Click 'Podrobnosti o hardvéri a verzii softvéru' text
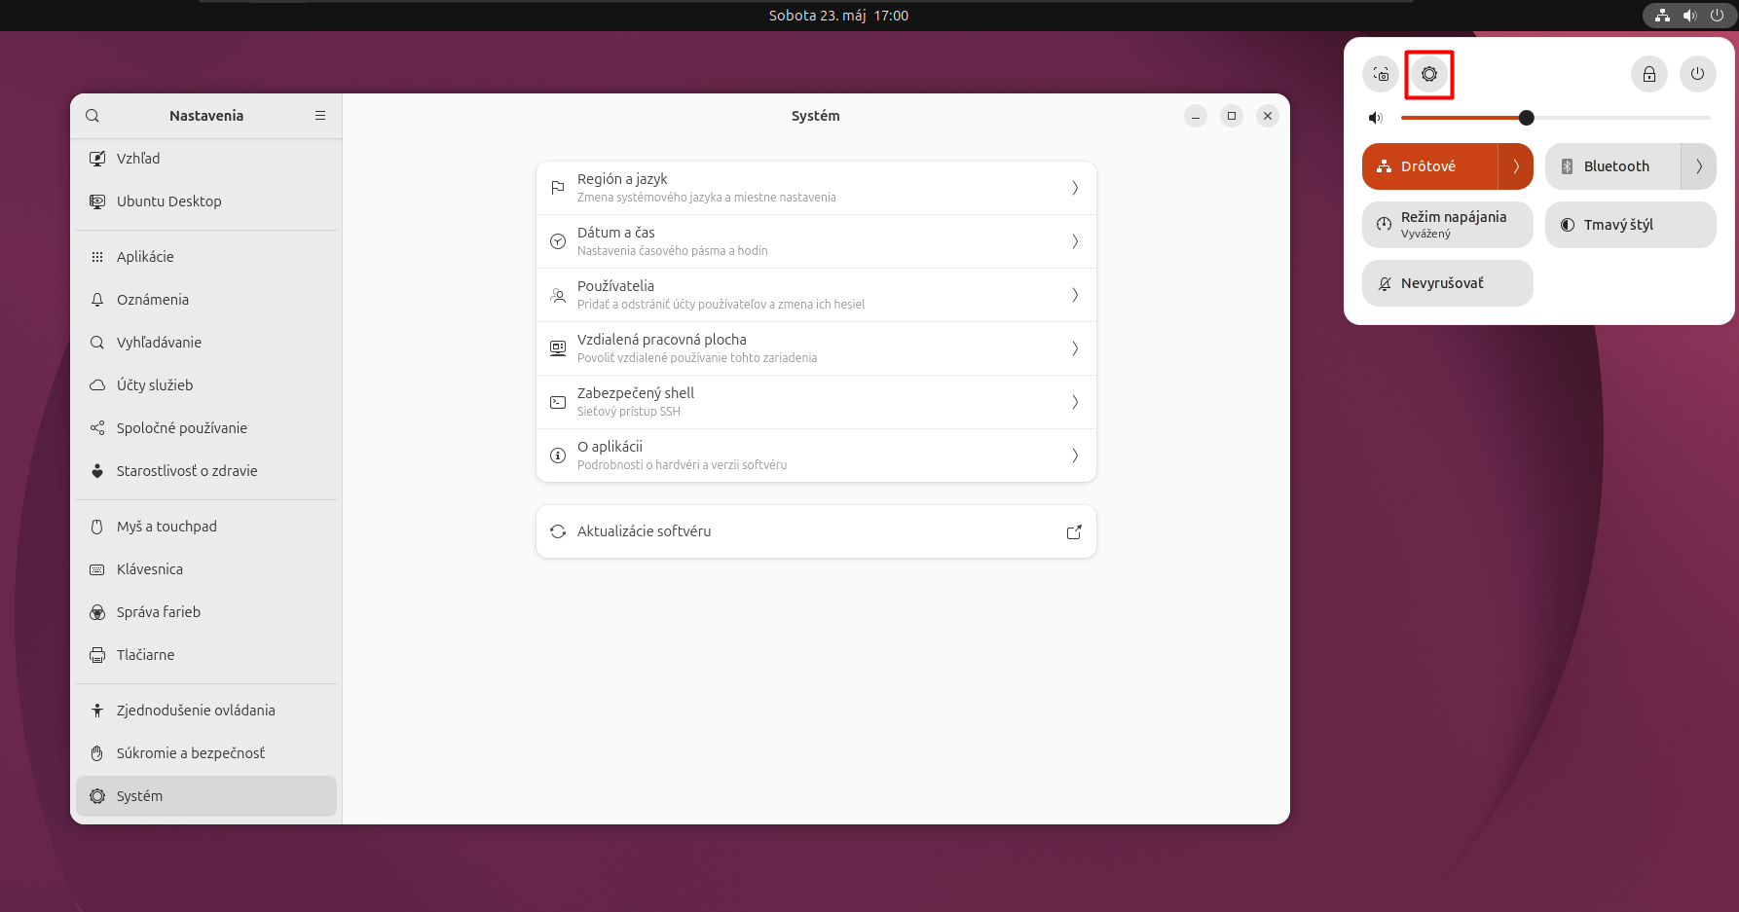 pyautogui.click(x=682, y=465)
